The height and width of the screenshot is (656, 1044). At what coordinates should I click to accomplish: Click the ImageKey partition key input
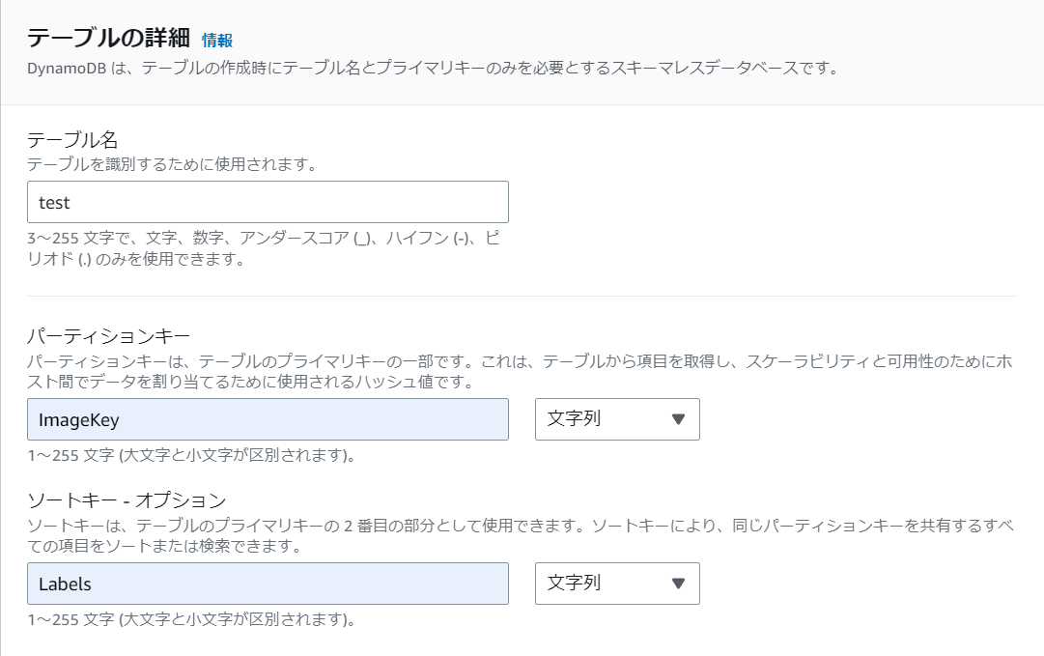pos(268,419)
